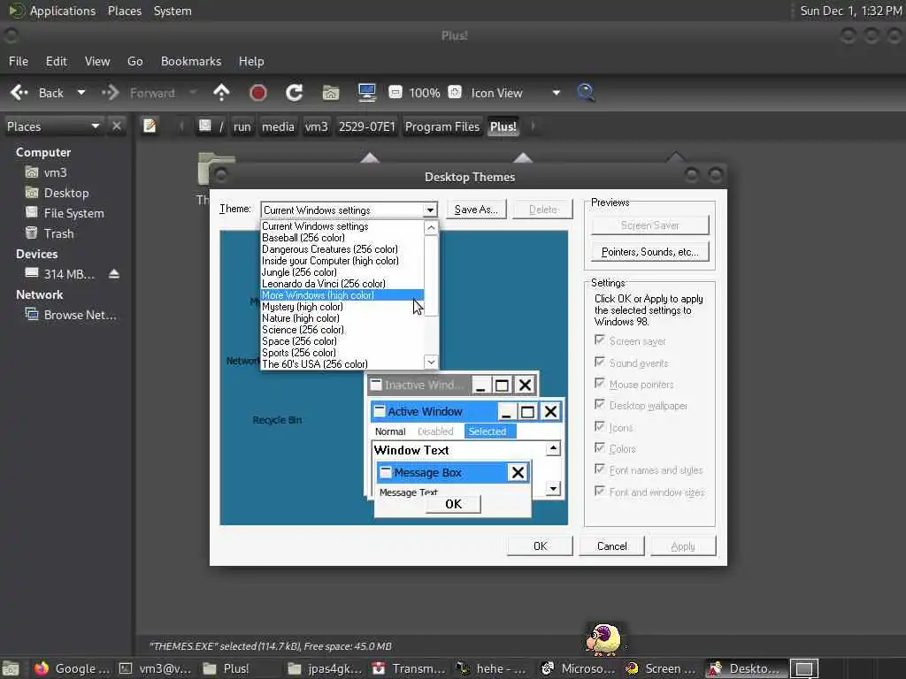Open the vm3 terminal taskbar item
The height and width of the screenshot is (679, 906).
coord(156,668)
